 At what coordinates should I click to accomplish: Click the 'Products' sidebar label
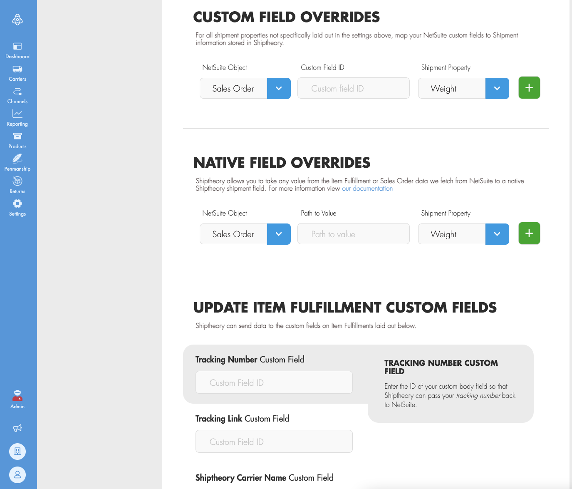(17, 146)
